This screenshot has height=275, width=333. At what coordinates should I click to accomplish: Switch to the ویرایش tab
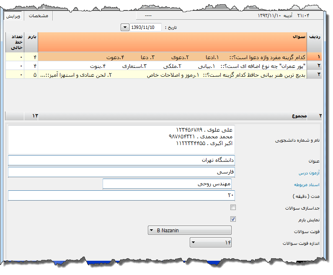pos(13,16)
